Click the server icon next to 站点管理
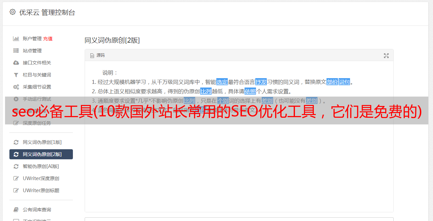This screenshot has height=221, width=433. (x=16, y=51)
